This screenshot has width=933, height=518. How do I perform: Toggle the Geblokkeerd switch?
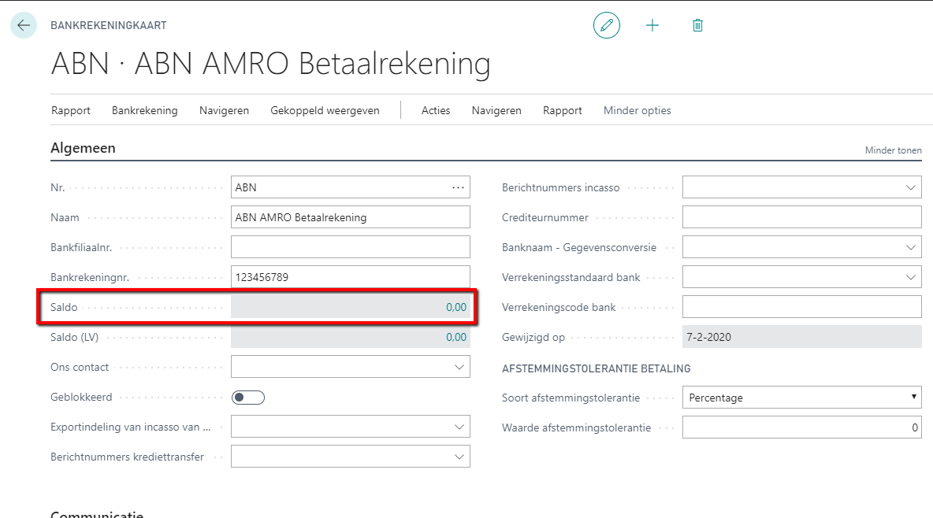pos(248,398)
